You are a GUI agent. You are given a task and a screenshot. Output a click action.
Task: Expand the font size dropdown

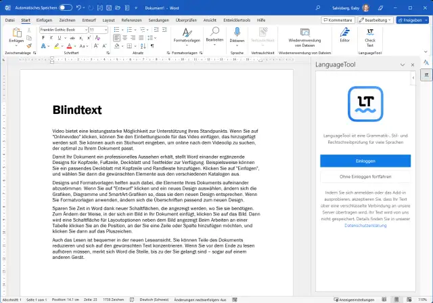tap(106, 30)
